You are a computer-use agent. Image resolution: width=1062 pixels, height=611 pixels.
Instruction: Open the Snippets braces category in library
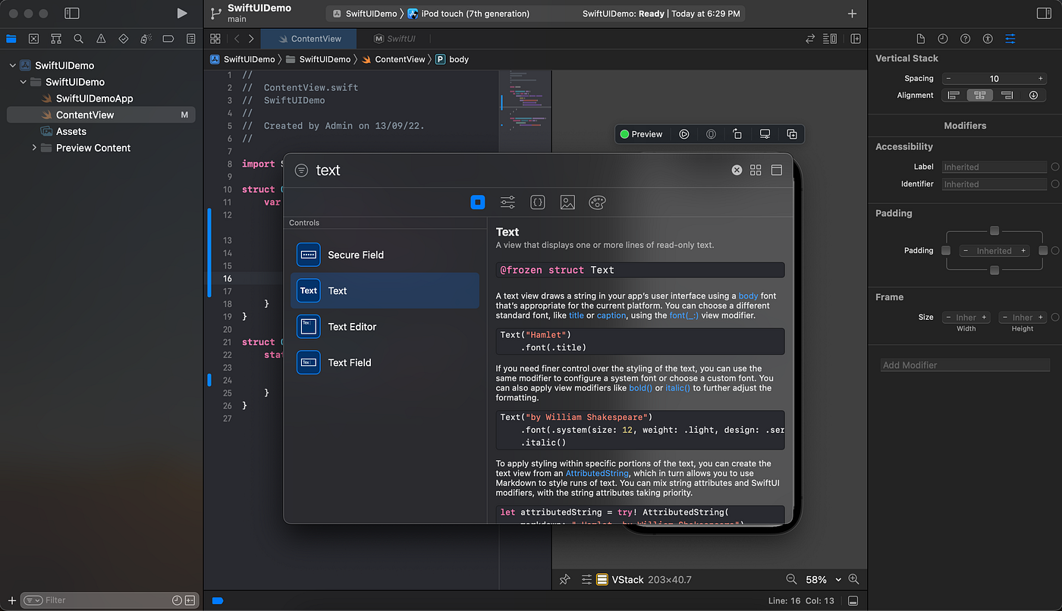pyautogui.click(x=537, y=202)
